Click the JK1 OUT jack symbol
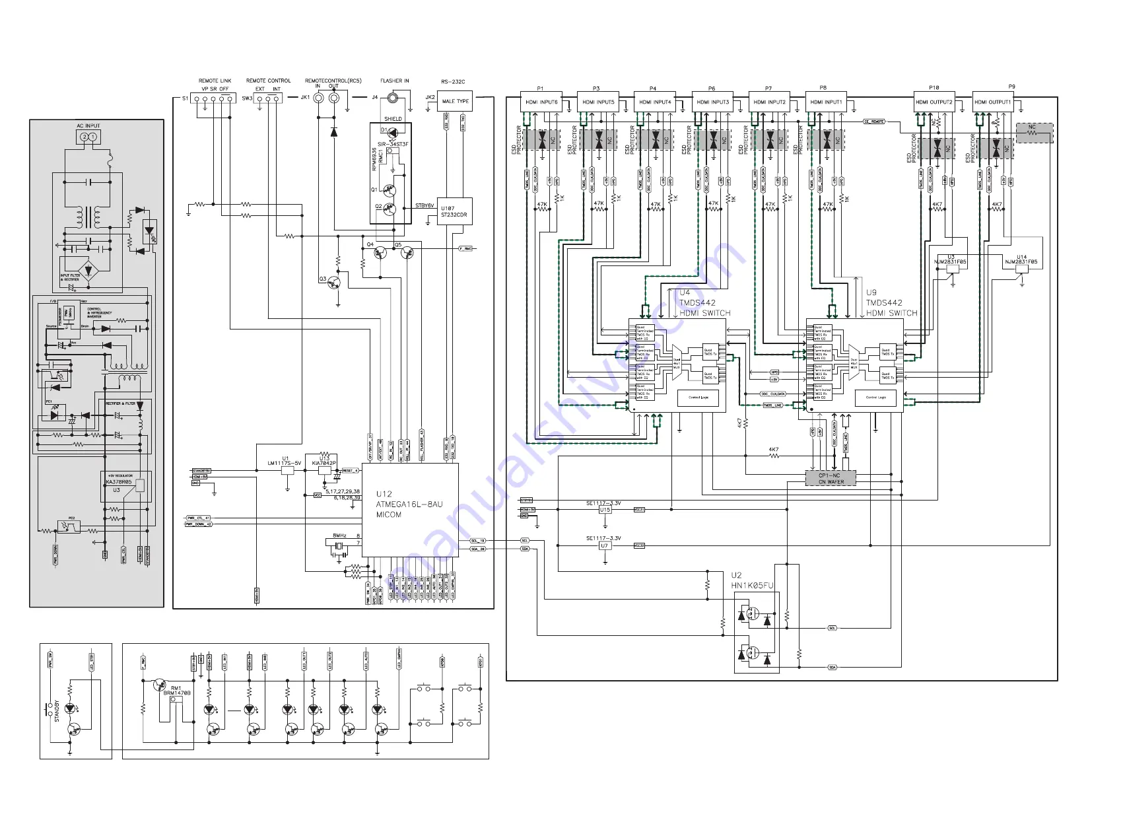 (x=334, y=98)
